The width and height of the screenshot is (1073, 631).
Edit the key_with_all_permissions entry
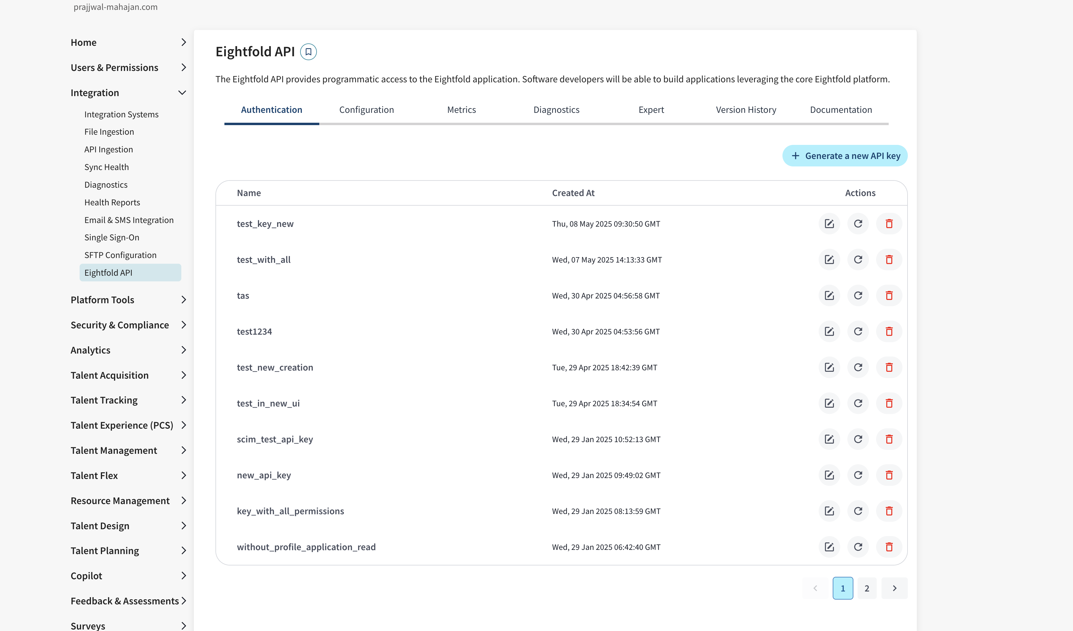(829, 511)
